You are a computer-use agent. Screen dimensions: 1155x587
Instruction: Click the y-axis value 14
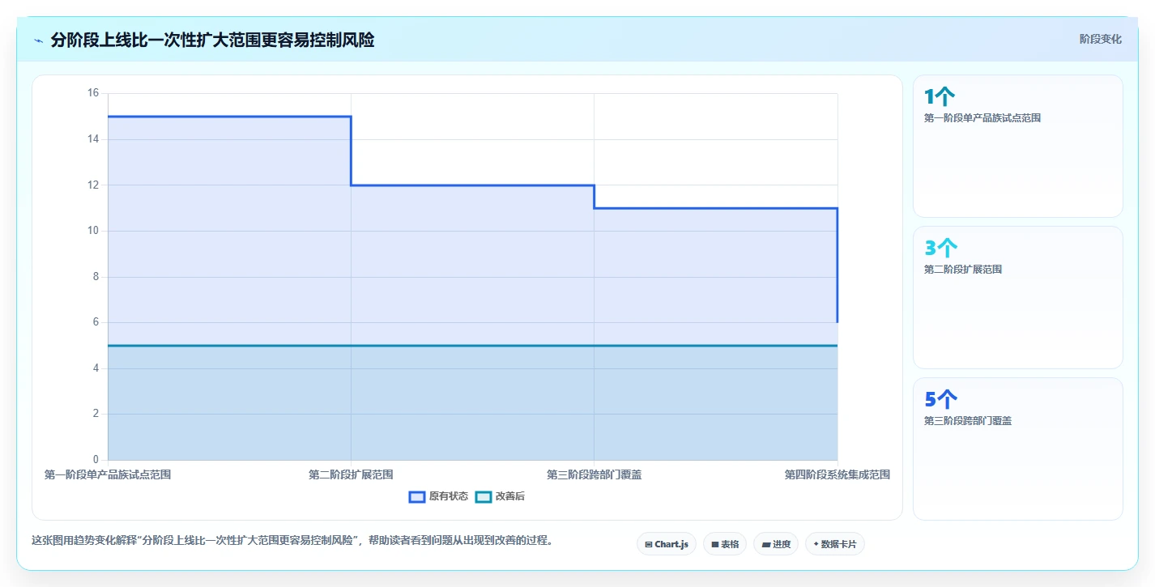(92, 139)
